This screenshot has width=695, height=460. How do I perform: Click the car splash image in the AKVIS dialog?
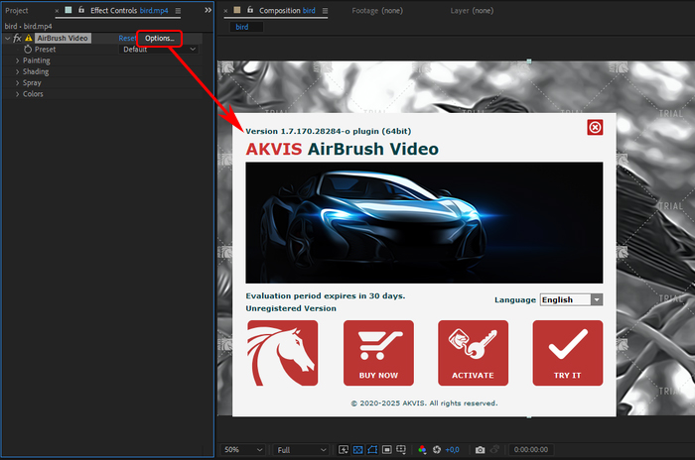point(424,223)
